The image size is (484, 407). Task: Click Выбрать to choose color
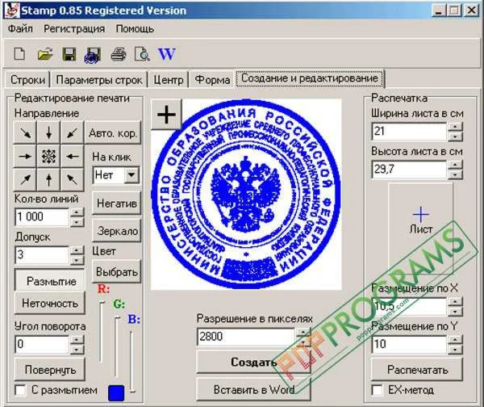[x=117, y=271]
